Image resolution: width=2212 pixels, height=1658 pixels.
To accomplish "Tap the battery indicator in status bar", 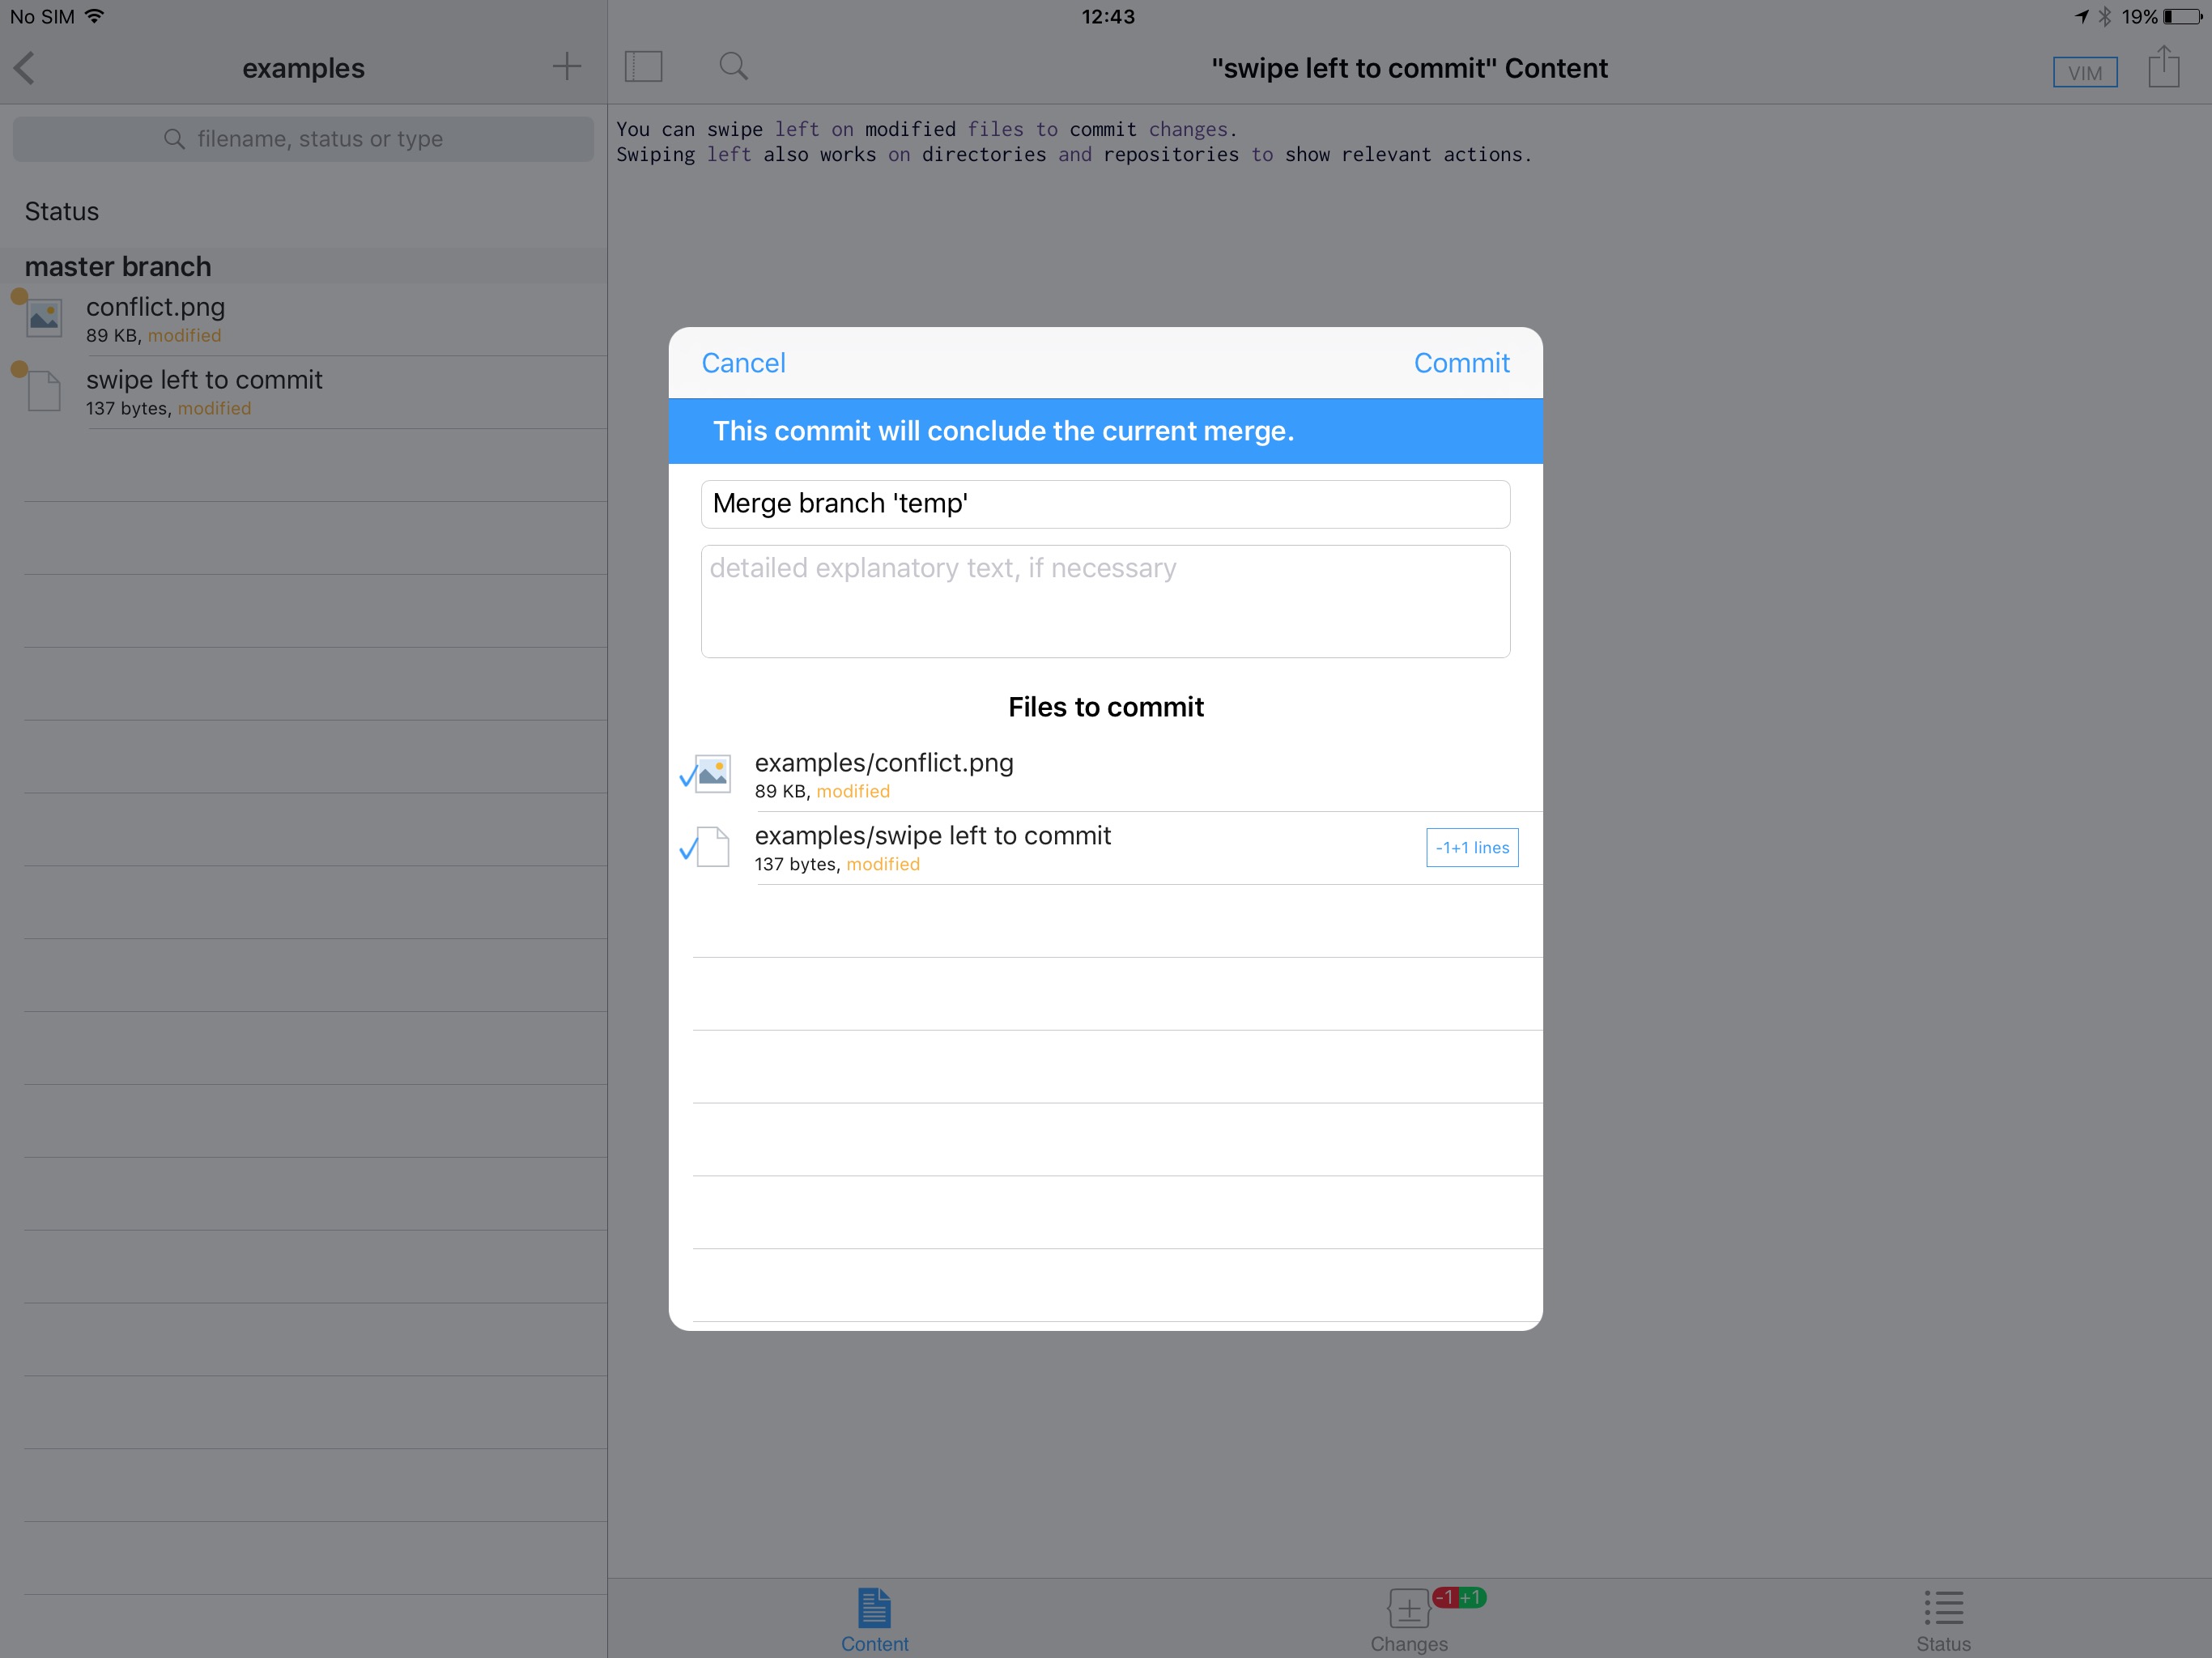I will click(x=2183, y=17).
